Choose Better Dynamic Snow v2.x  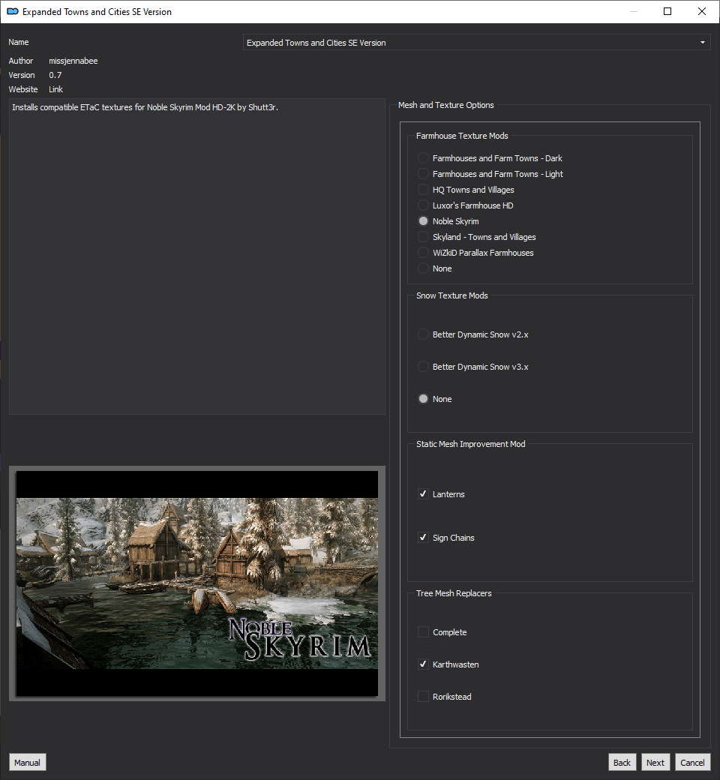pyautogui.click(x=423, y=334)
